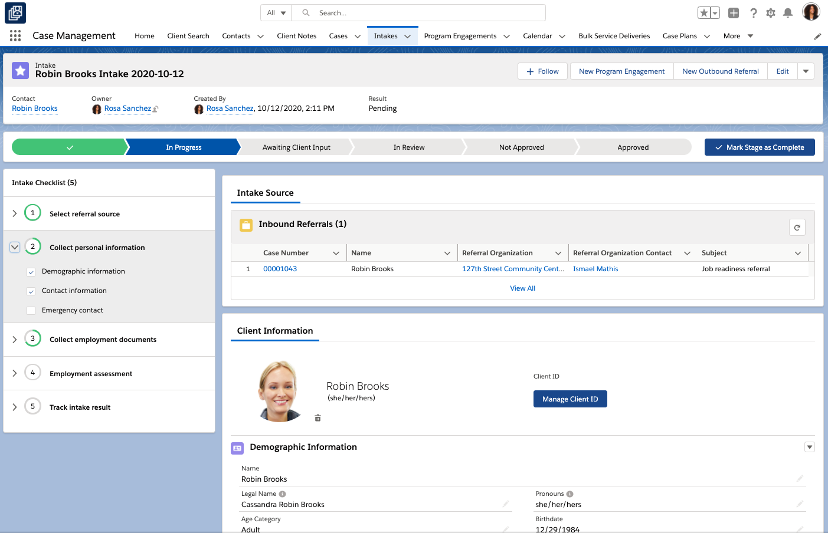The image size is (828, 533).
Task: Open the App Launcher grid icon
Action: 15,36
